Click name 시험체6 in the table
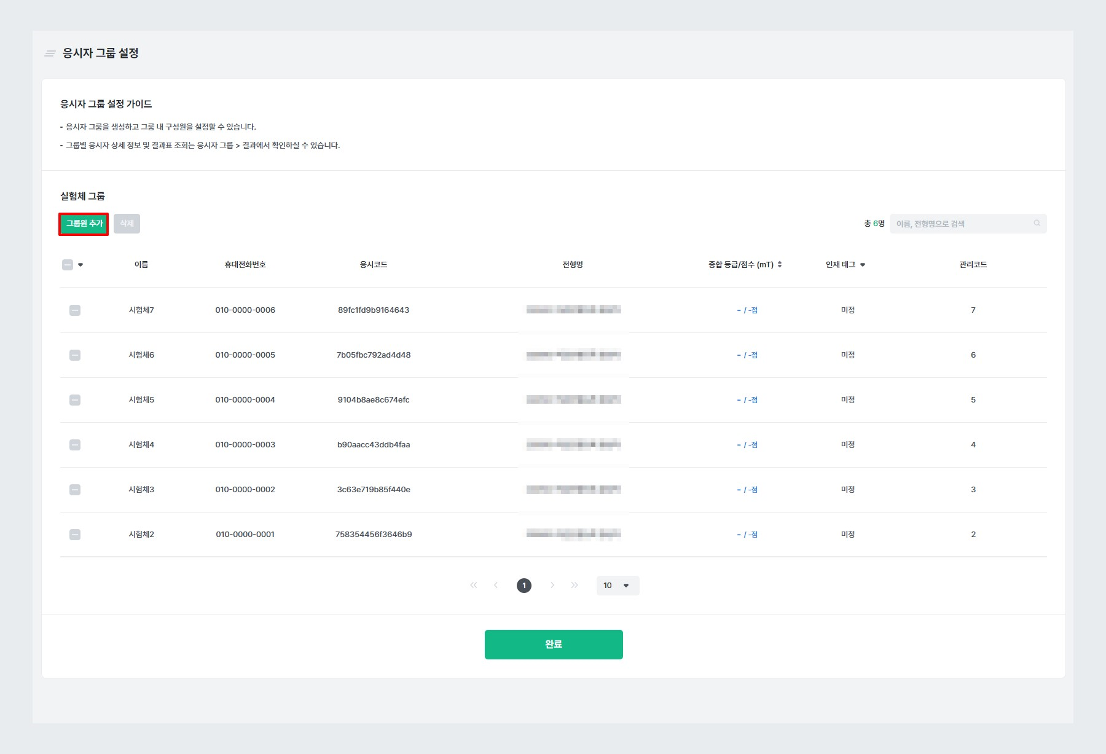 pyautogui.click(x=141, y=355)
